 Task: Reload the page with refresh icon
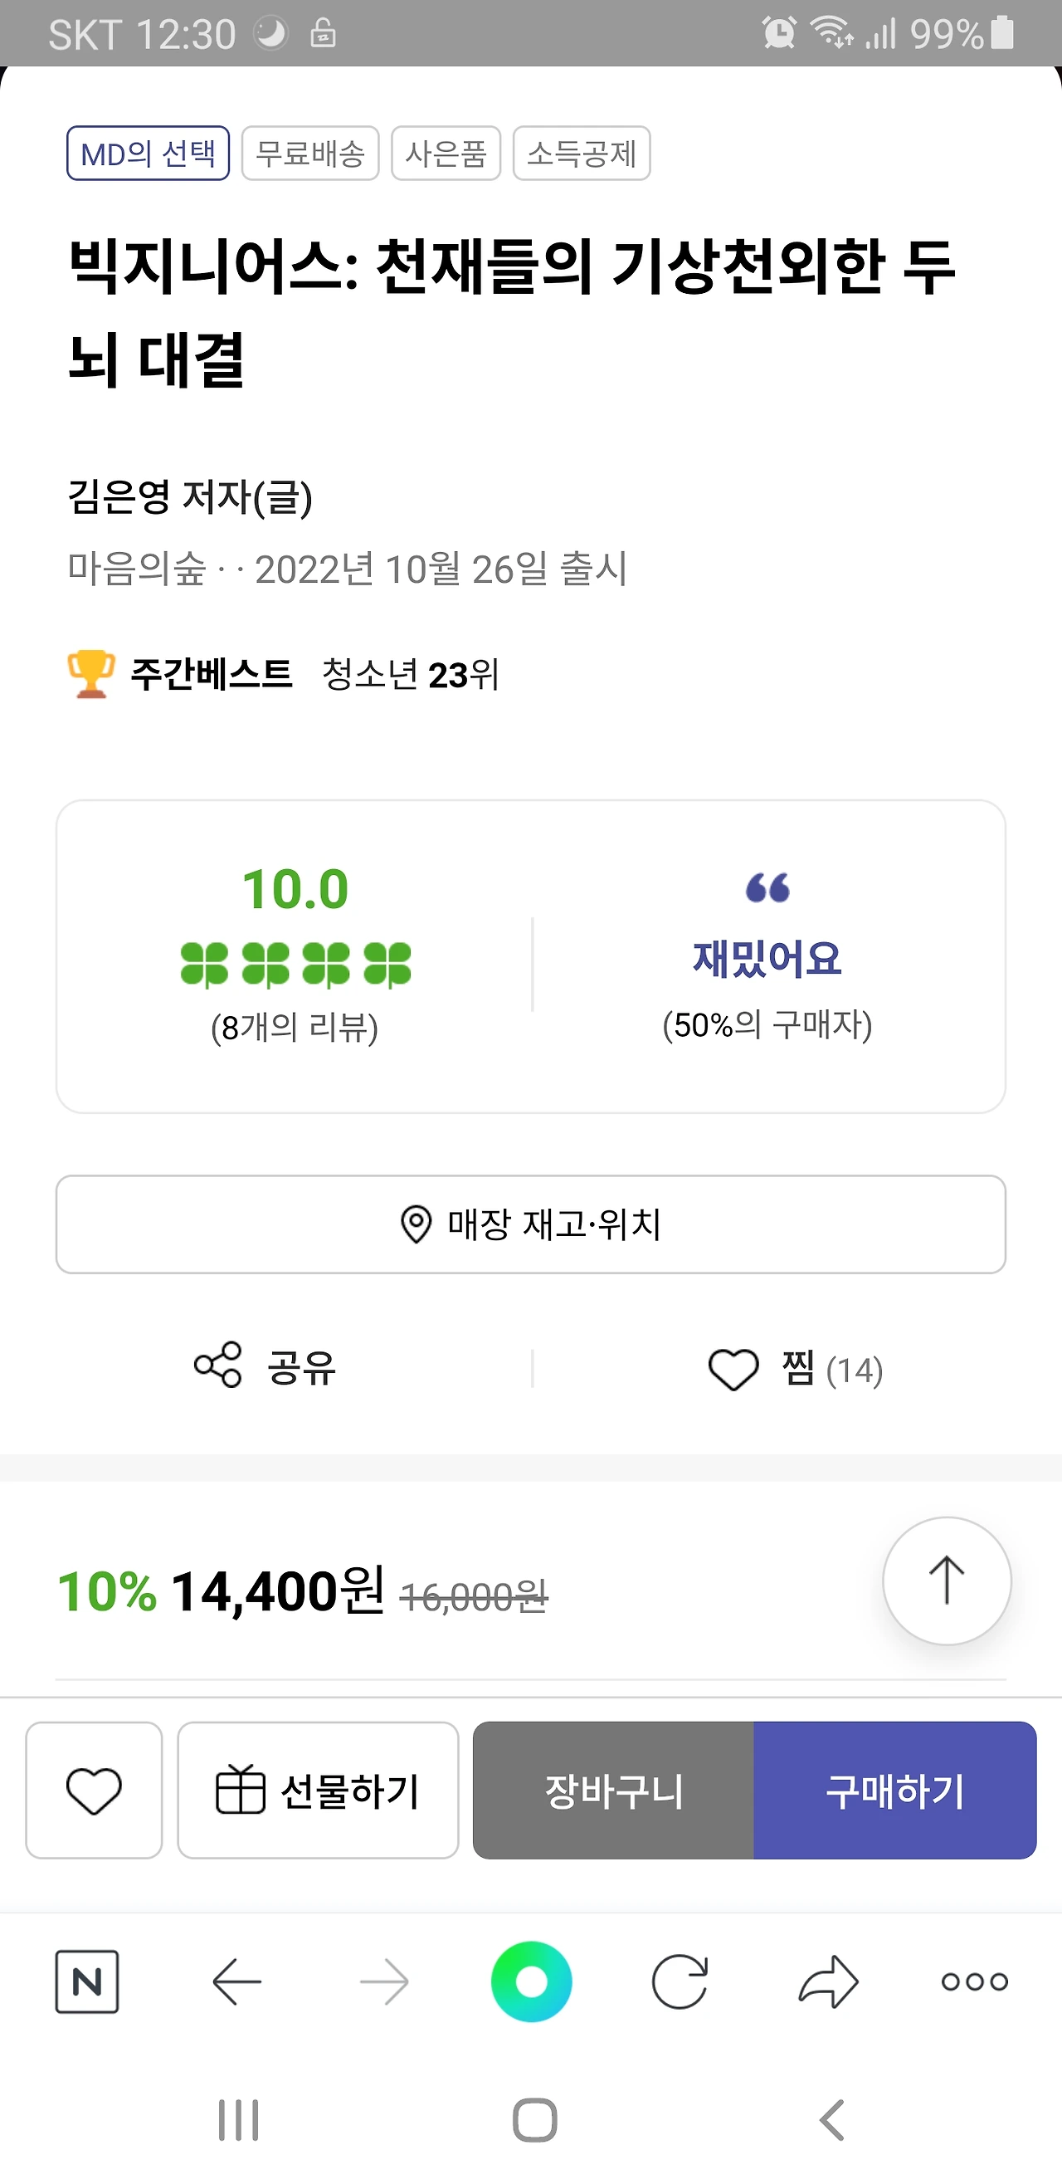point(680,1981)
